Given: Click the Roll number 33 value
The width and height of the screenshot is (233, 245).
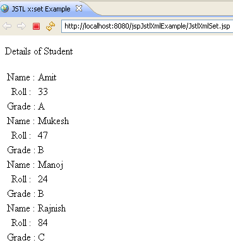Looking at the screenshot, I should pos(43,92).
